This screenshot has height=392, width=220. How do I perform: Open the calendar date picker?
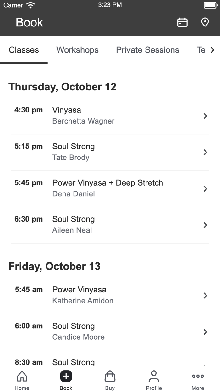(x=182, y=22)
